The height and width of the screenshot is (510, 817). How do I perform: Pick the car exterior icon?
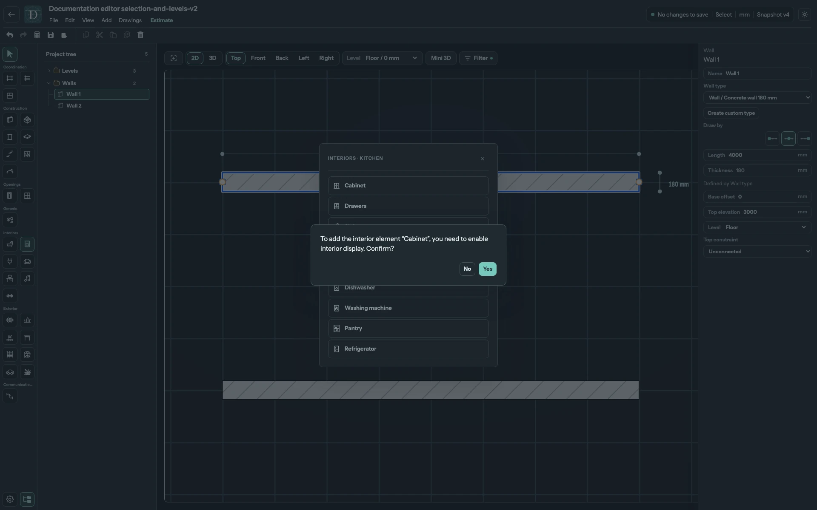coord(10,372)
